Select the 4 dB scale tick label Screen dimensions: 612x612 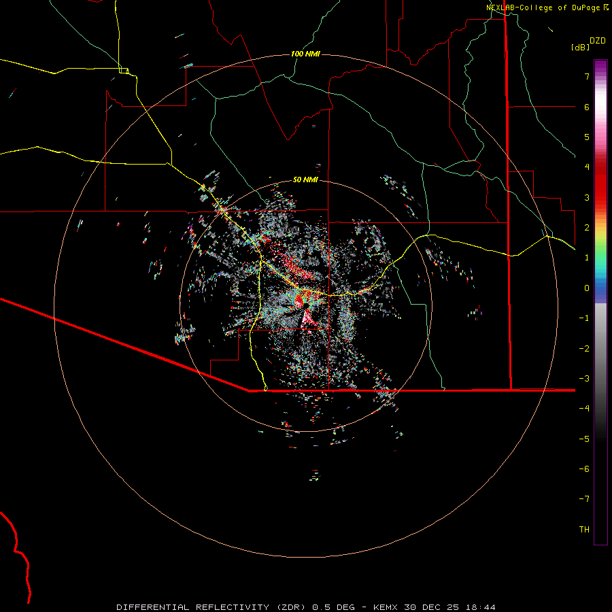(x=585, y=167)
